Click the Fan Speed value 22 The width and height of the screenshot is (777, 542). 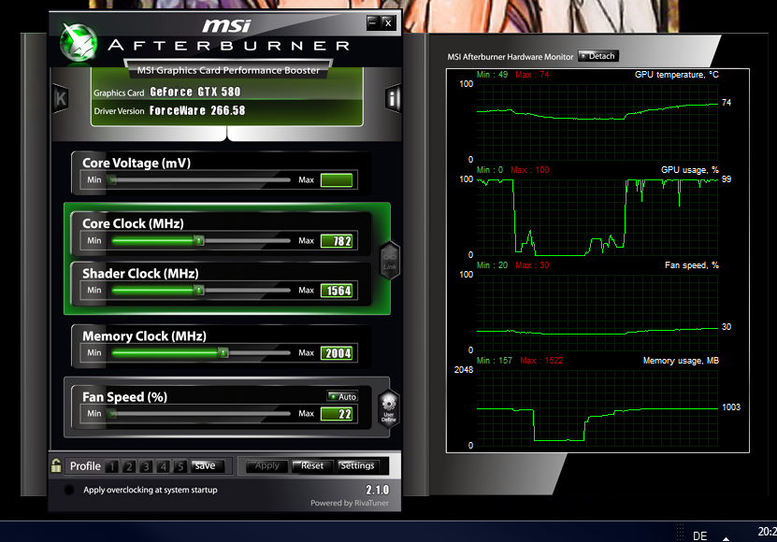click(337, 414)
